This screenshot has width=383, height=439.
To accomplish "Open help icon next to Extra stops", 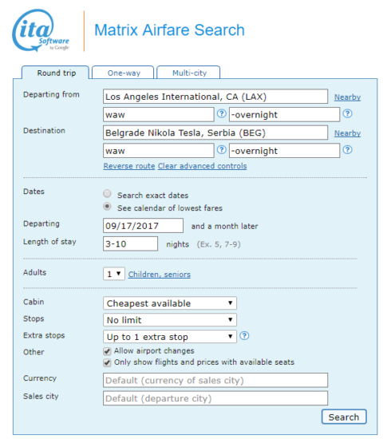I will [244, 335].
